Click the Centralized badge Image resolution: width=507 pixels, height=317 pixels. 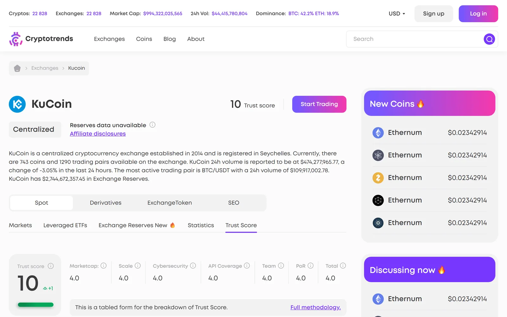(35, 129)
